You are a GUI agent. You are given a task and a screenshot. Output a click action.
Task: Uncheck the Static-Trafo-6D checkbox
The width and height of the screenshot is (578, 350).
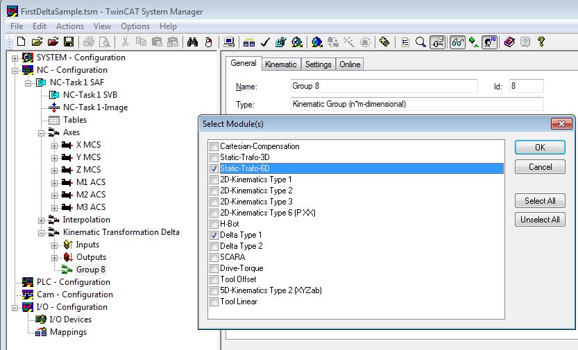point(214,168)
